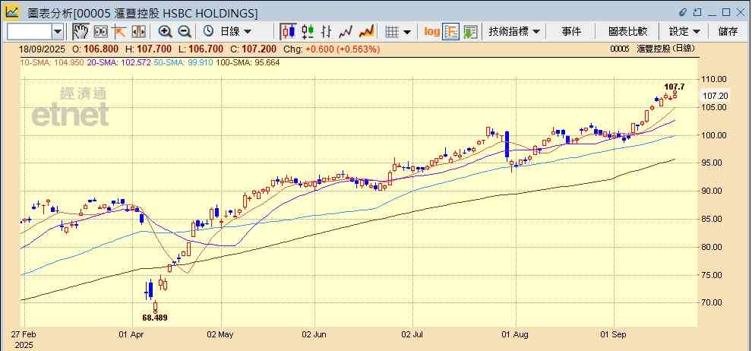Click the grid lines icon

click(392, 32)
